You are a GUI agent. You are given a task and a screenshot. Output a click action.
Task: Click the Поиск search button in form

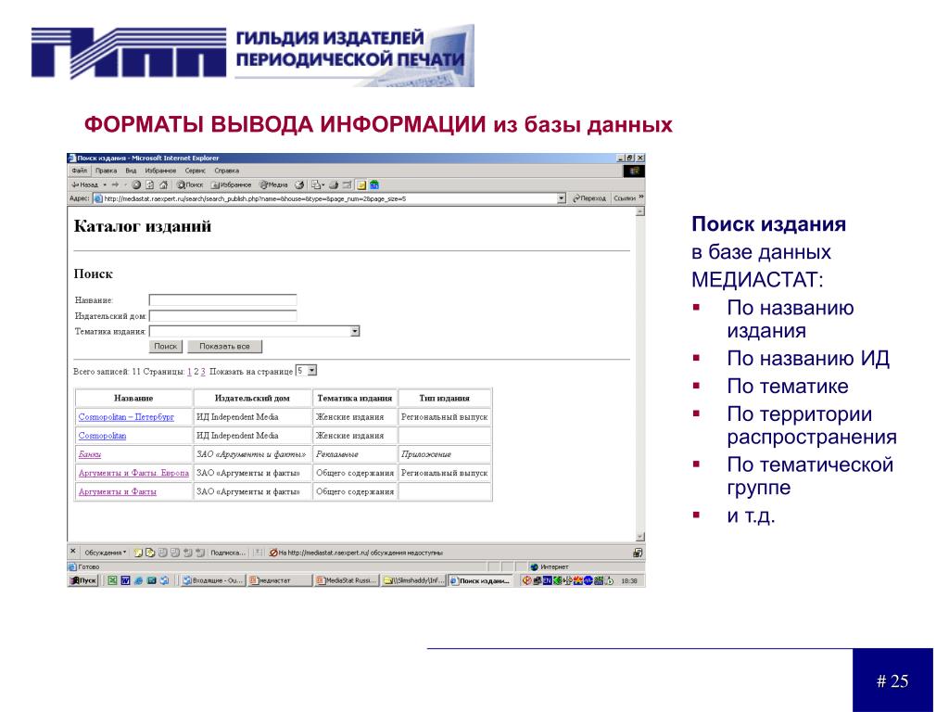(165, 347)
